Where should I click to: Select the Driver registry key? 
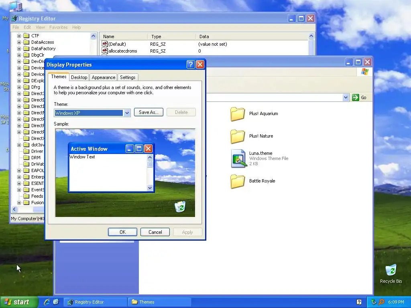(x=37, y=151)
